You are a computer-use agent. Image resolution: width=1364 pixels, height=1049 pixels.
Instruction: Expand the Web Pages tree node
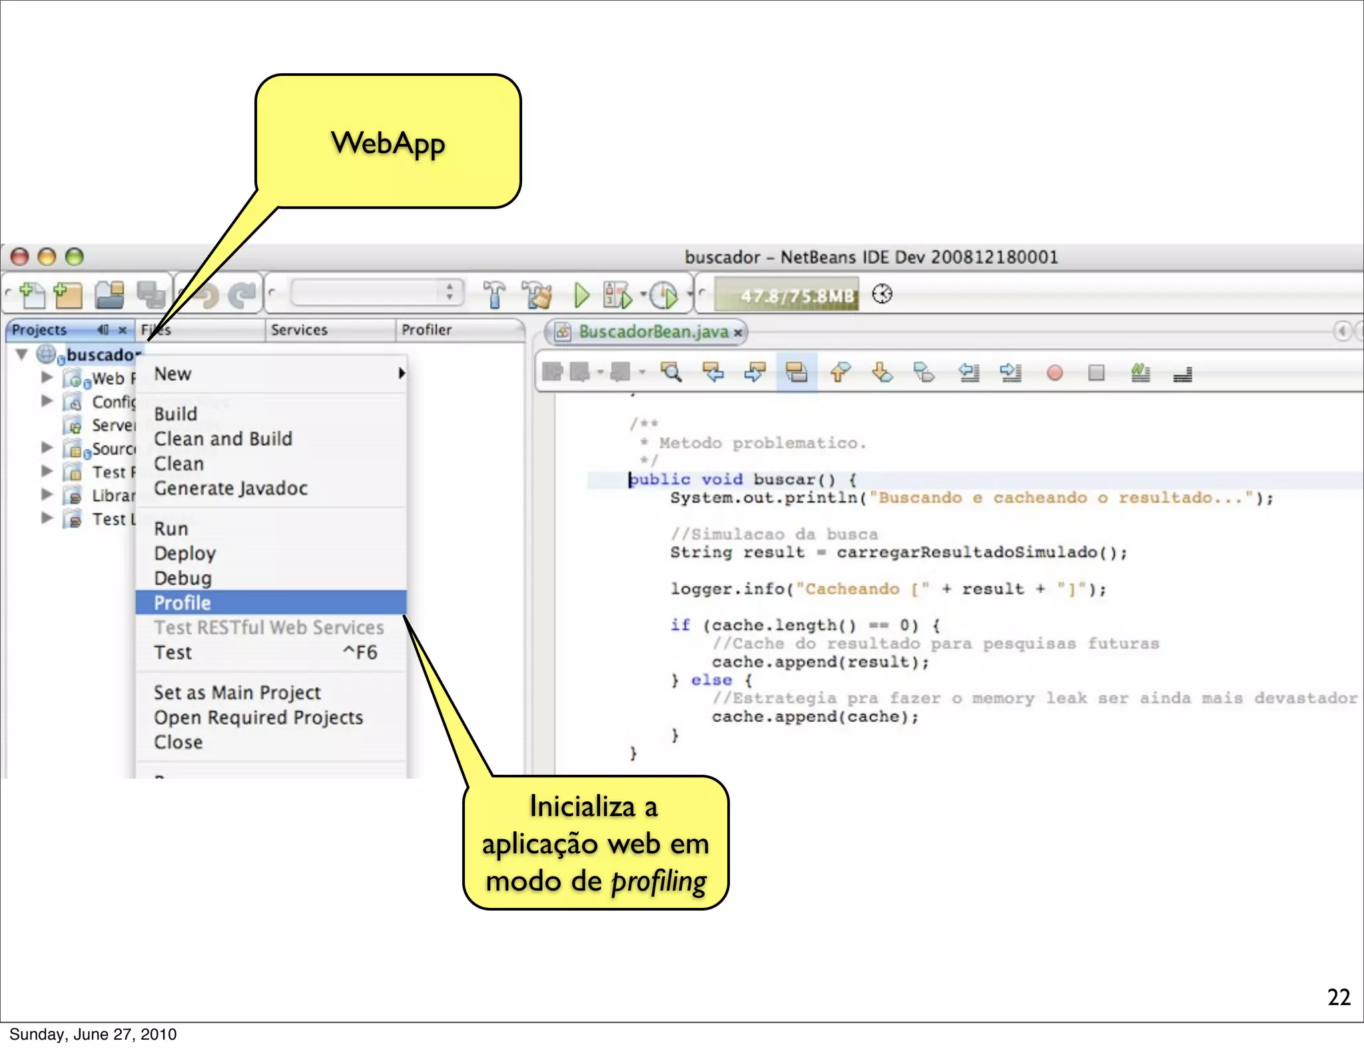(47, 377)
